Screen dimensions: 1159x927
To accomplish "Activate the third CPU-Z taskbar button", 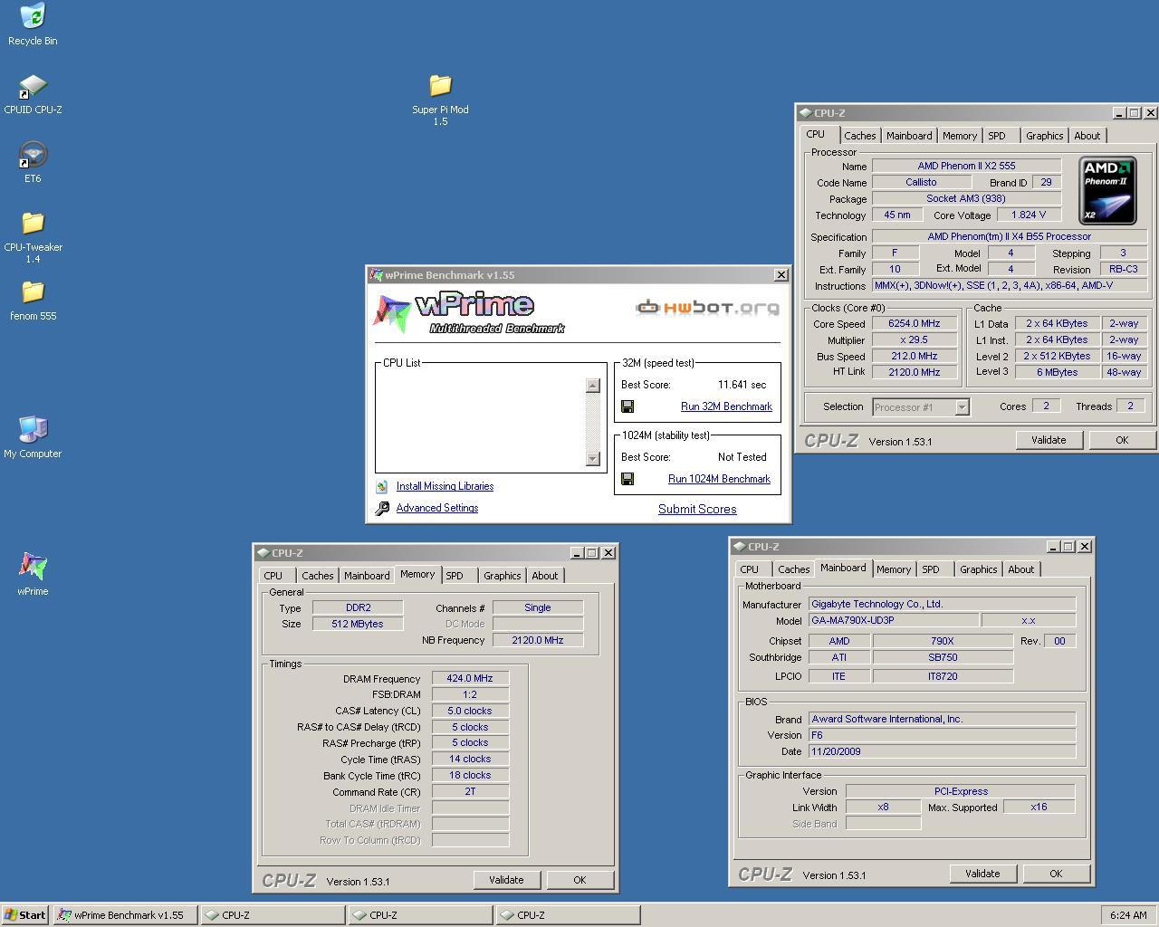I will coord(568,915).
